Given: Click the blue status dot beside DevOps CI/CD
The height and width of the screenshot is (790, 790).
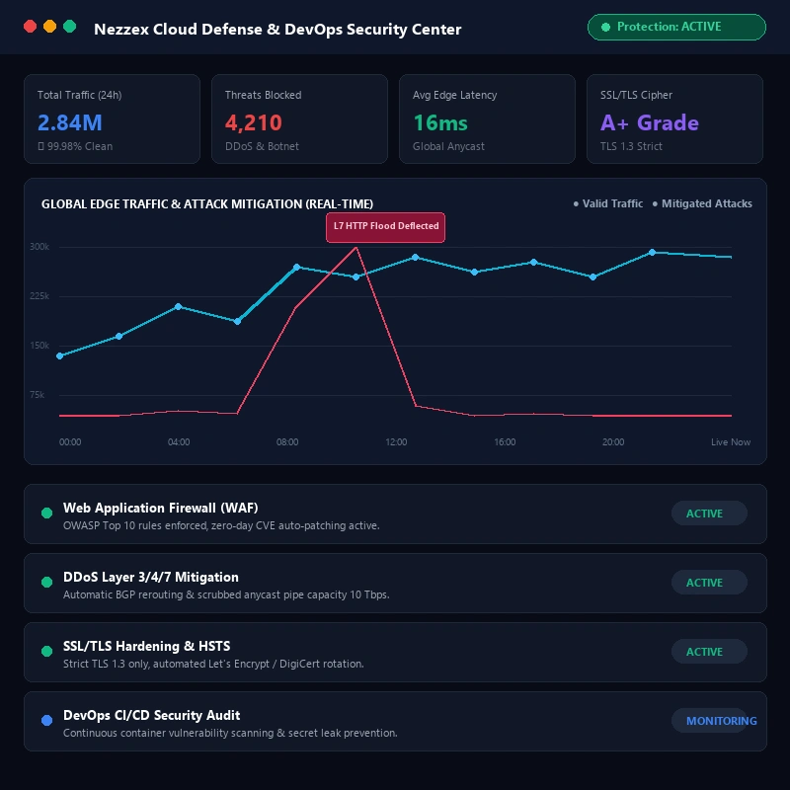Looking at the screenshot, I should pyautogui.click(x=46, y=720).
